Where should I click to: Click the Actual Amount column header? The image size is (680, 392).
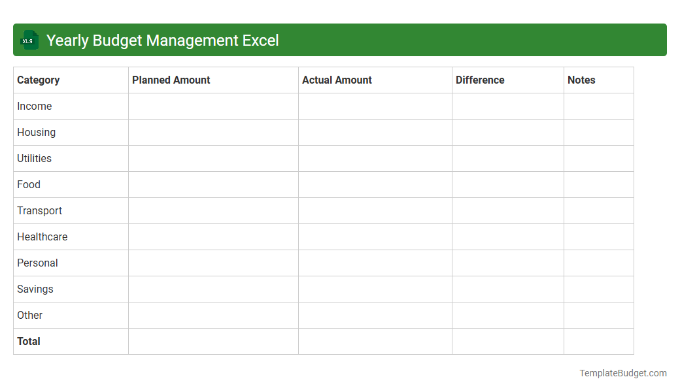(337, 80)
